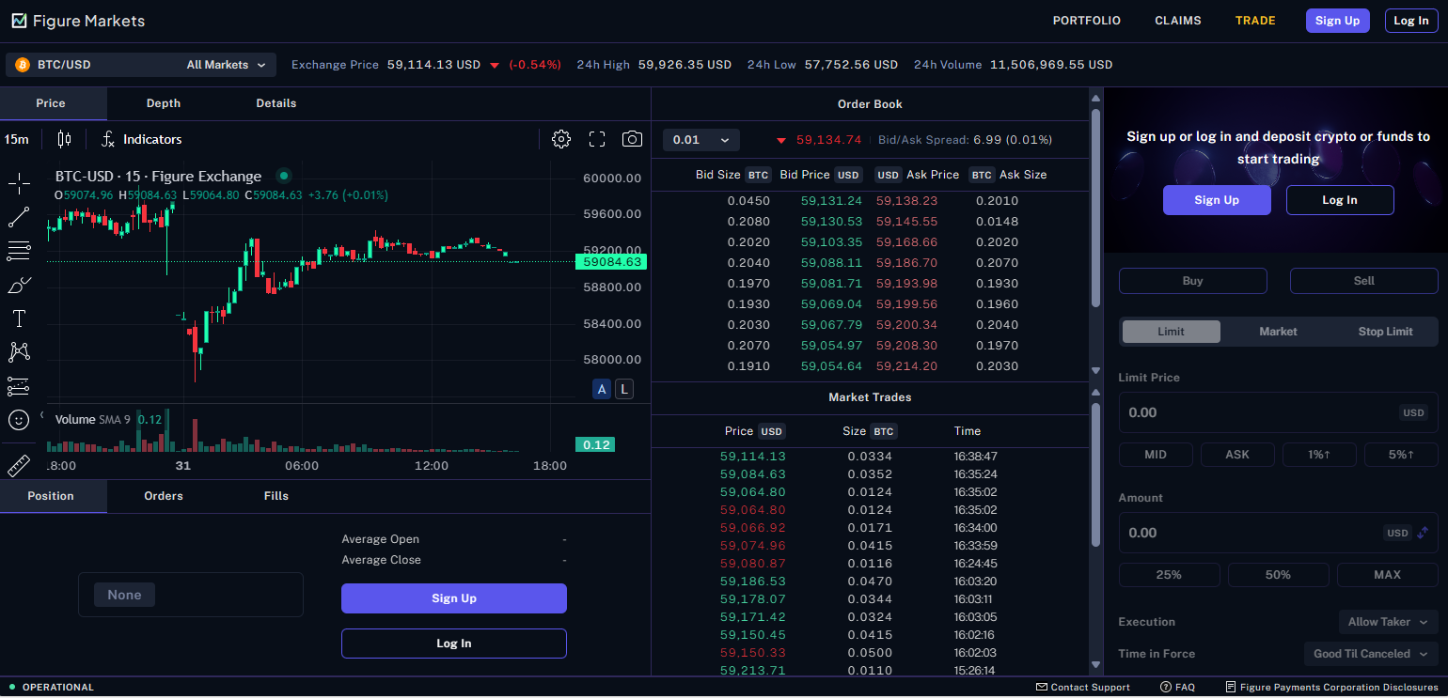Go to CLAIMS in top navigation
The image size is (1448, 698).
click(x=1178, y=21)
